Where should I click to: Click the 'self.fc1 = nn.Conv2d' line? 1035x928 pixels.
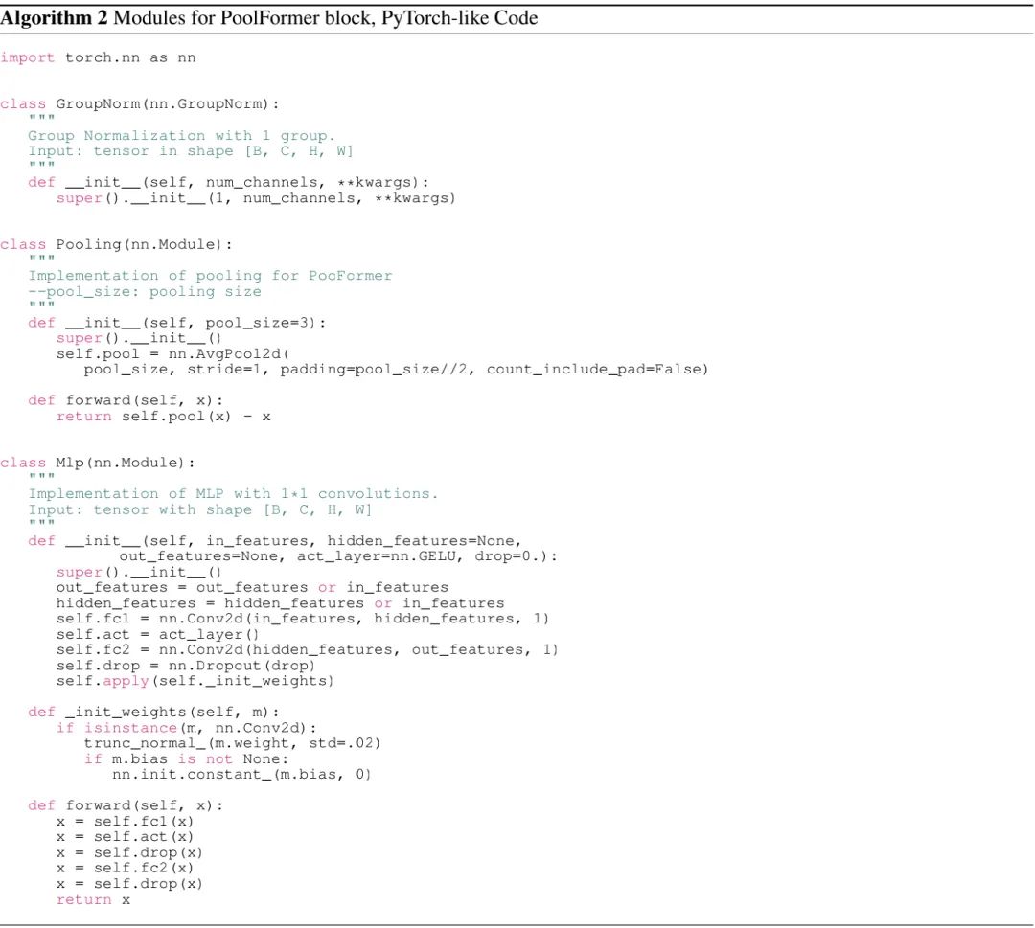pyautogui.click(x=303, y=619)
